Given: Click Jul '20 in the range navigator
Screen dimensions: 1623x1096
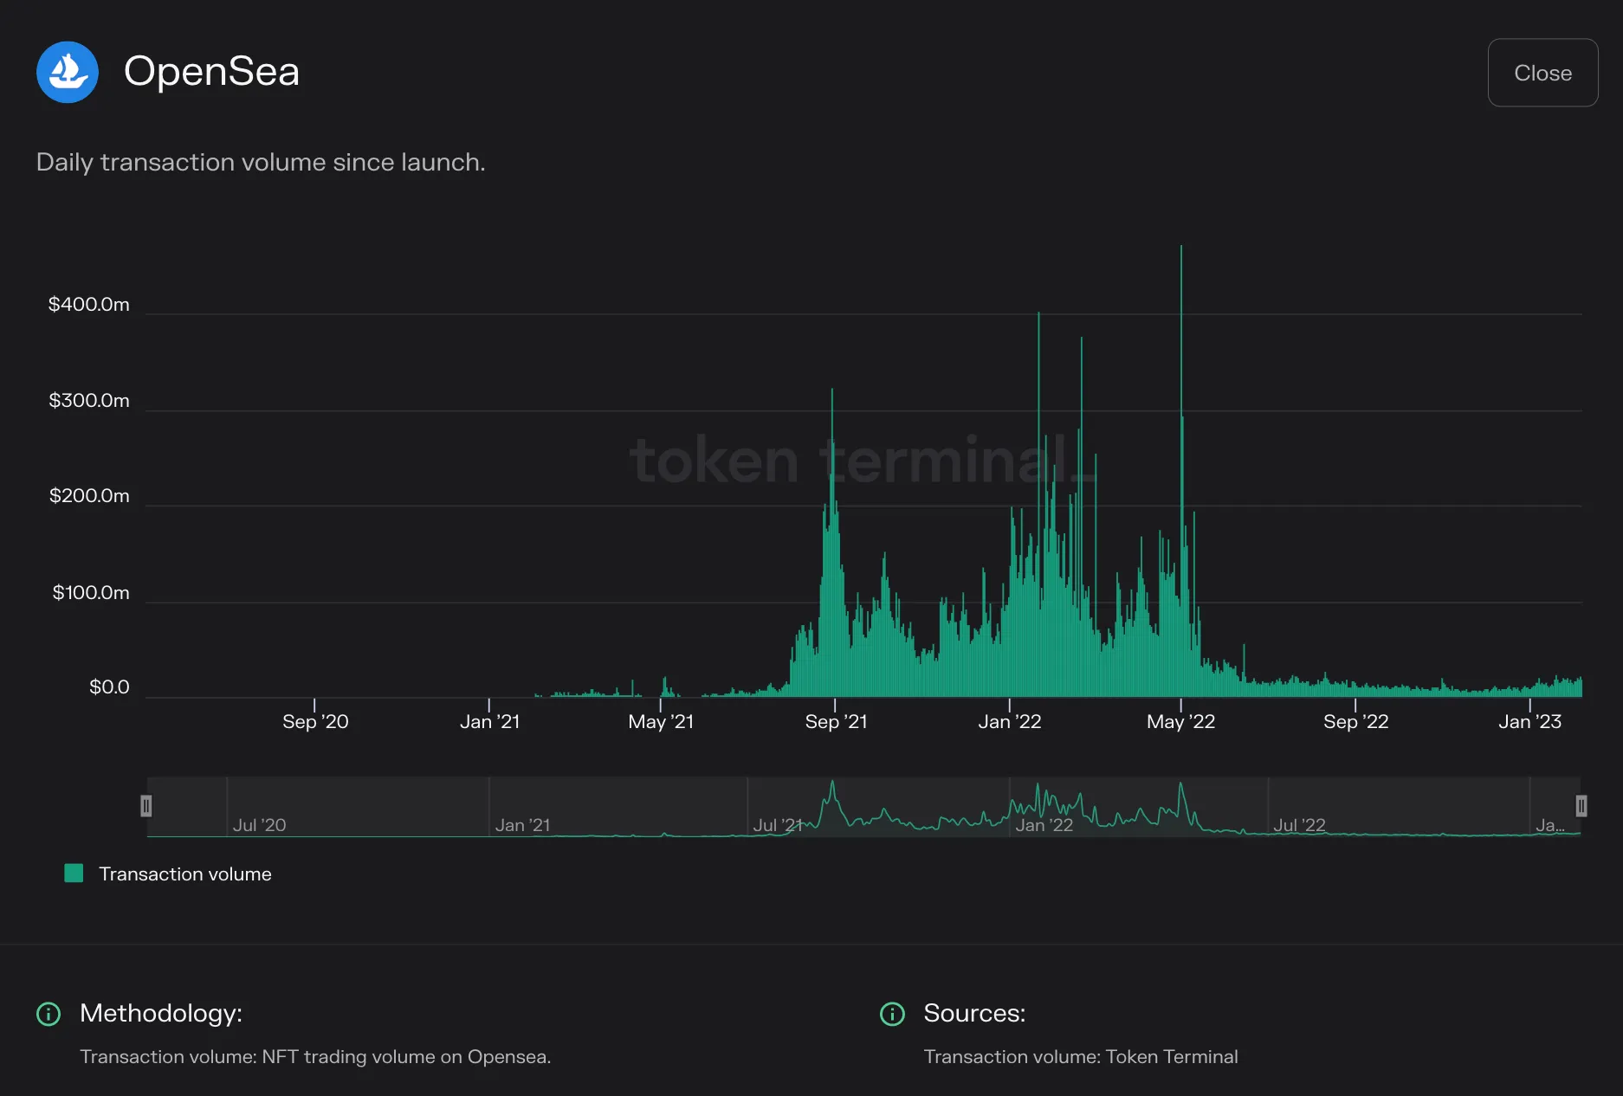Looking at the screenshot, I should pyautogui.click(x=259, y=825).
